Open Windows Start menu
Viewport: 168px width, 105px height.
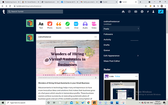[x=3, y=103]
